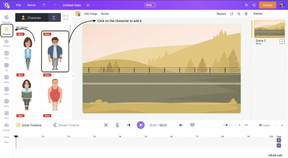Click the playhead marker at timeline start
Image resolution: width=288 pixels, height=158 pixels.
[16, 136]
